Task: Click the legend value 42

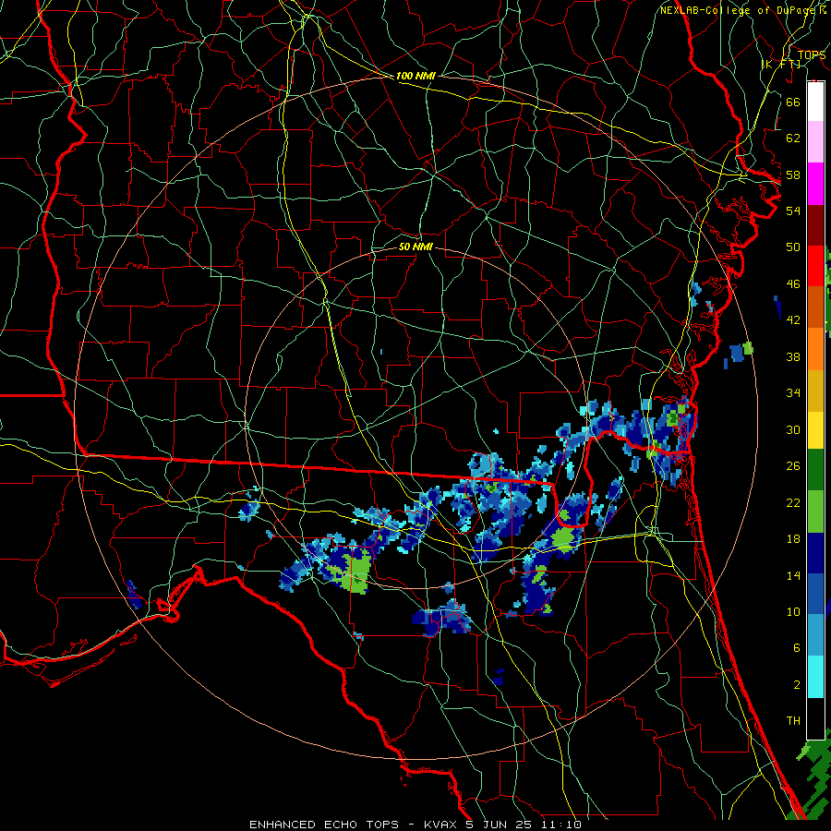Action: pos(793,320)
